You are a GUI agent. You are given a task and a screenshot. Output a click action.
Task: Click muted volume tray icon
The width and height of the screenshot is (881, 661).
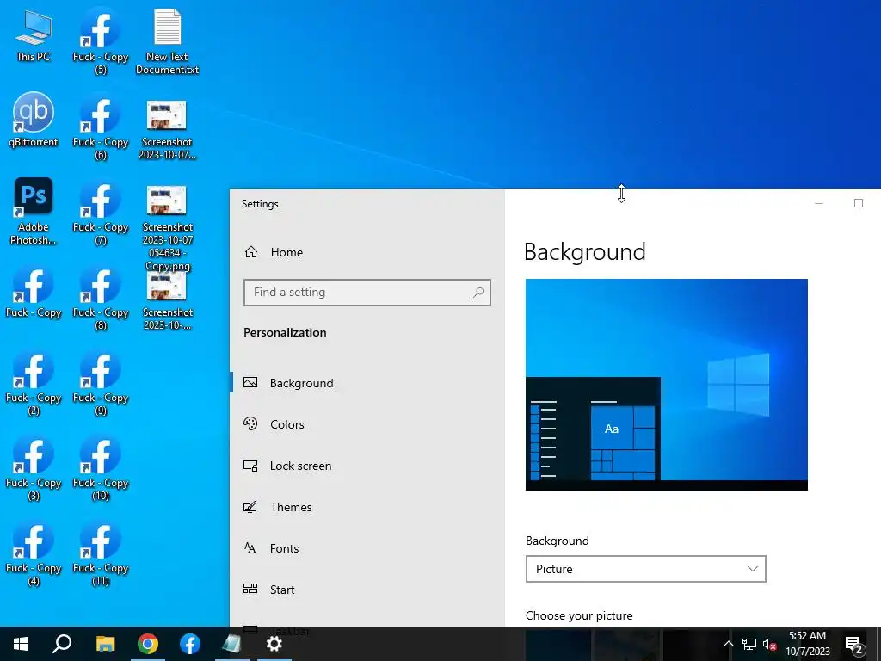770,644
